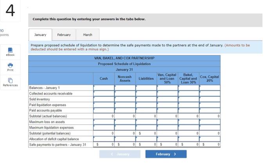Select Noncash Assets cell for Sold inventory
The width and height of the screenshot is (274, 164).
pos(125,99)
